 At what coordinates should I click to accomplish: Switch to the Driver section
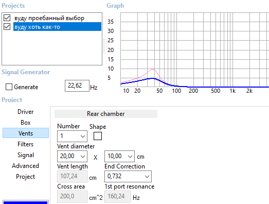point(26,112)
